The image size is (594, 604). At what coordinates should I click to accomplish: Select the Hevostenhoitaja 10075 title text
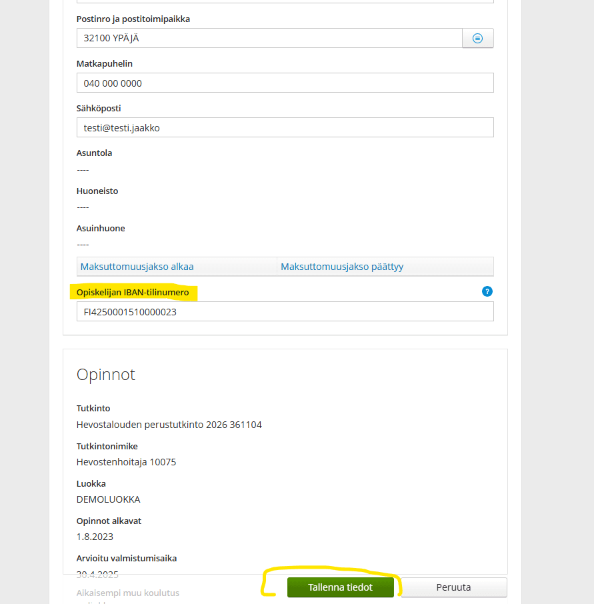pyautogui.click(x=127, y=462)
